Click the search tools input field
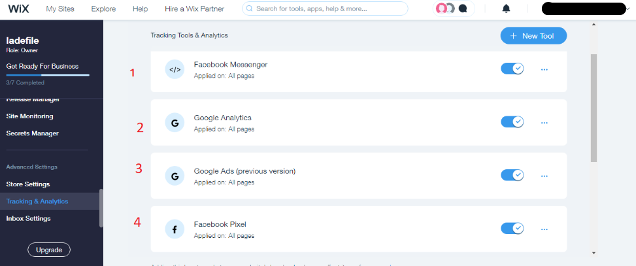Viewport: 636px width, 266px height. [x=327, y=9]
